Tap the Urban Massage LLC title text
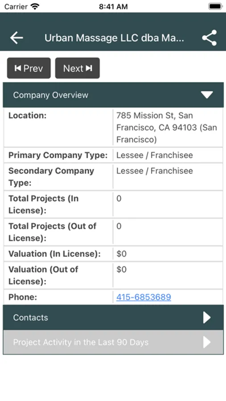226x401 pixels. pyautogui.click(x=114, y=38)
